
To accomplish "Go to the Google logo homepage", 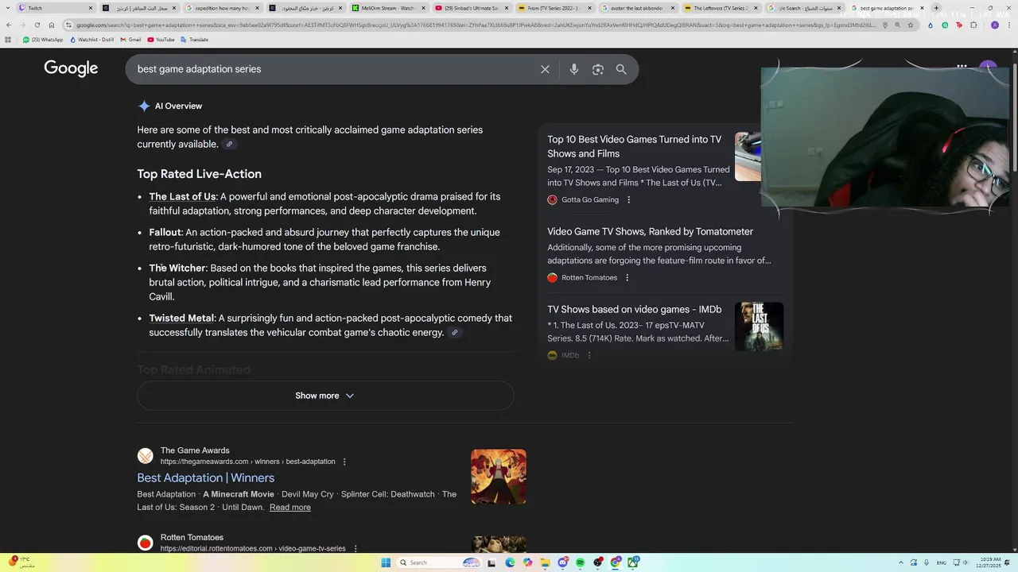I will (71, 68).
